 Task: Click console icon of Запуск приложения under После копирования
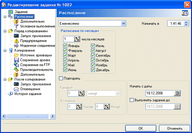click(16, 84)
